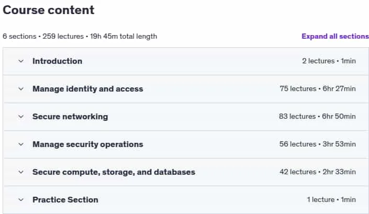Screen dimensions: 369x214
Task: Expand Practice Section chevron icon
Action: pos(21,200)
